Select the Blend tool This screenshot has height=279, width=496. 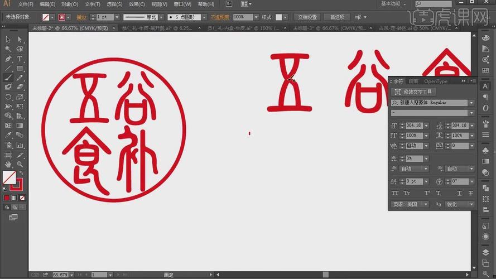(20, 135)
